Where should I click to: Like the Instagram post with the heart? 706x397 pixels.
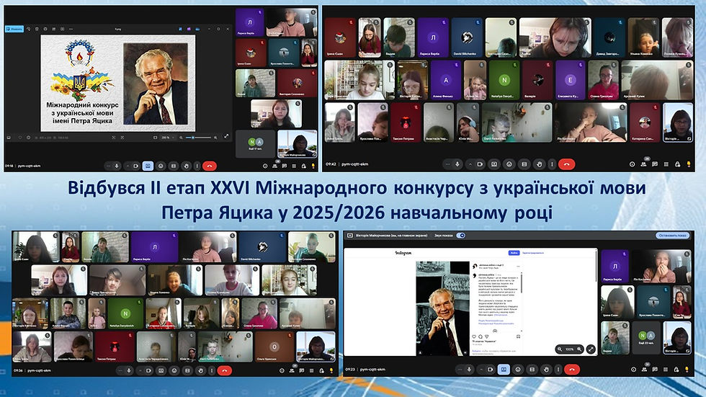474,336
